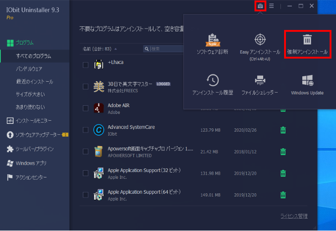Click the Adobe AIR program name
Screen dimensions: 336x231
pyautogui.click(x=118, y=106)
